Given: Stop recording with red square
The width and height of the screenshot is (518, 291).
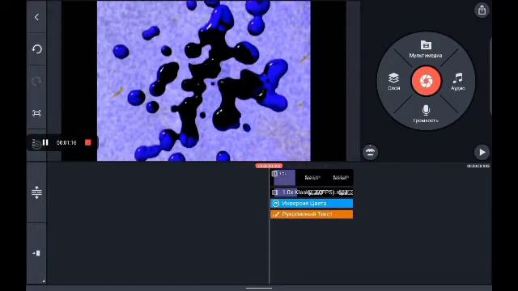Looking at the screenshot, I should pos(88,142).
